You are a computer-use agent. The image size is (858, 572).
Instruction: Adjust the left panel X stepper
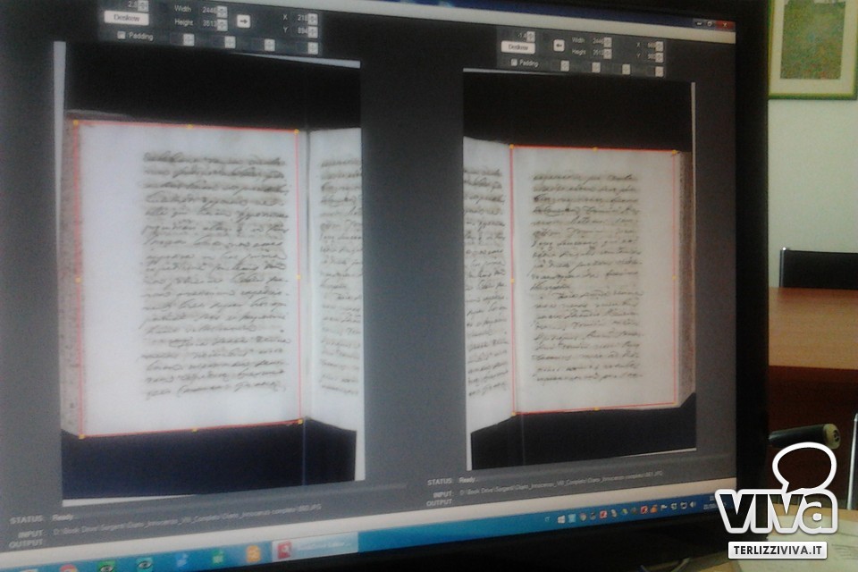pyautogui.click(x=313, y=19)
